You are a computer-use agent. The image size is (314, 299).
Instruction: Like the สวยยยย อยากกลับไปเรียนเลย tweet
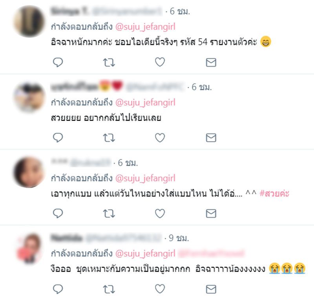pyautogui.click(x=160, y=138)
